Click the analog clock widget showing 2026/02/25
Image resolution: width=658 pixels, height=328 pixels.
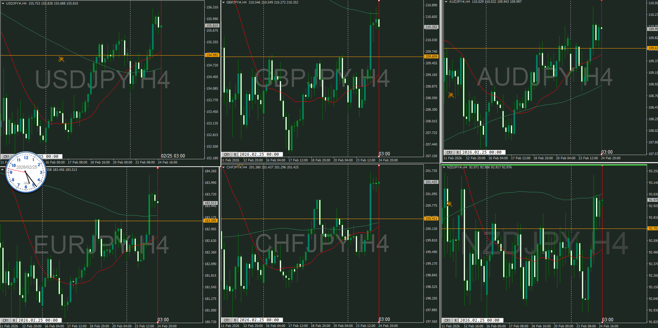click(x=26, y=172)
